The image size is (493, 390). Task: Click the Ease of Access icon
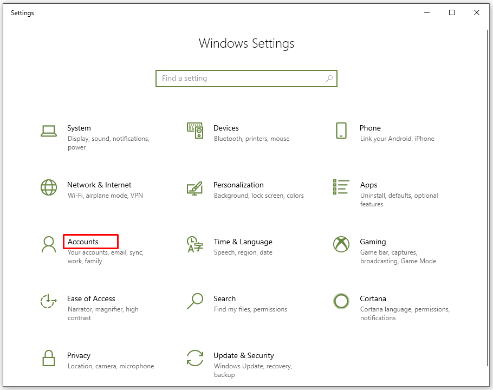[x=48, y=301]
